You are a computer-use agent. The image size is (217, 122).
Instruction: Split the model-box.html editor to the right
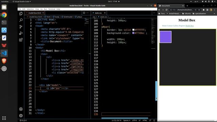tap(84, 13)
